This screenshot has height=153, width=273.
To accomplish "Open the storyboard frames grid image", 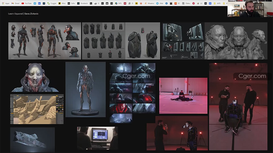I will point(132,93).
